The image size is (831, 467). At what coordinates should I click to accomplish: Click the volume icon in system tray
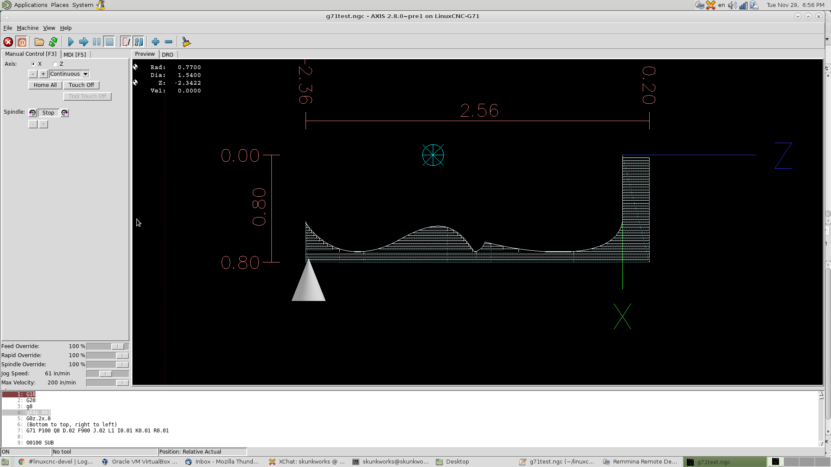pos(732,5)
